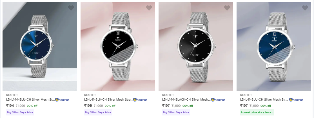Viewport: 314px width, 118px height.
Task: Tap the heart icon on LD-L41-BLU-CH watch
Action: (305, 8)
